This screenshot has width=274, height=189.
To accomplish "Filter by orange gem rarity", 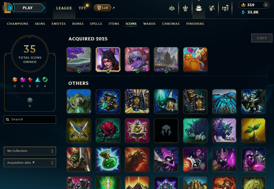I will pos(15,79).
